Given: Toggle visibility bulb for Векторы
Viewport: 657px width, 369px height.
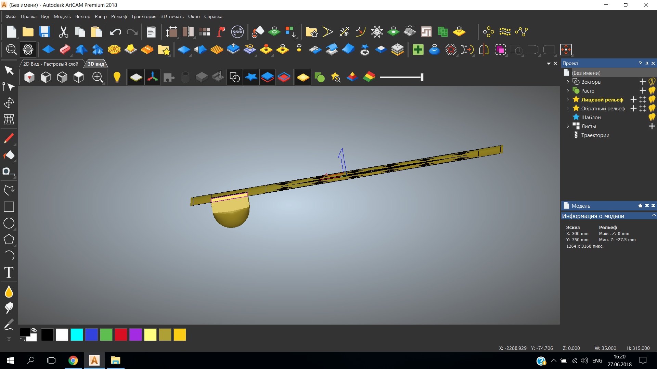Looking at the screenshot, I should click(652, 82).
